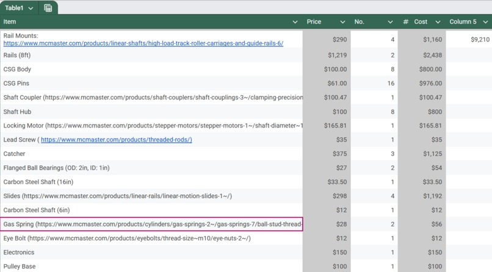Open the Table1 name dropdown
Image resolution: width=492 pixels, height=272 pixels.
click(31, 8)
